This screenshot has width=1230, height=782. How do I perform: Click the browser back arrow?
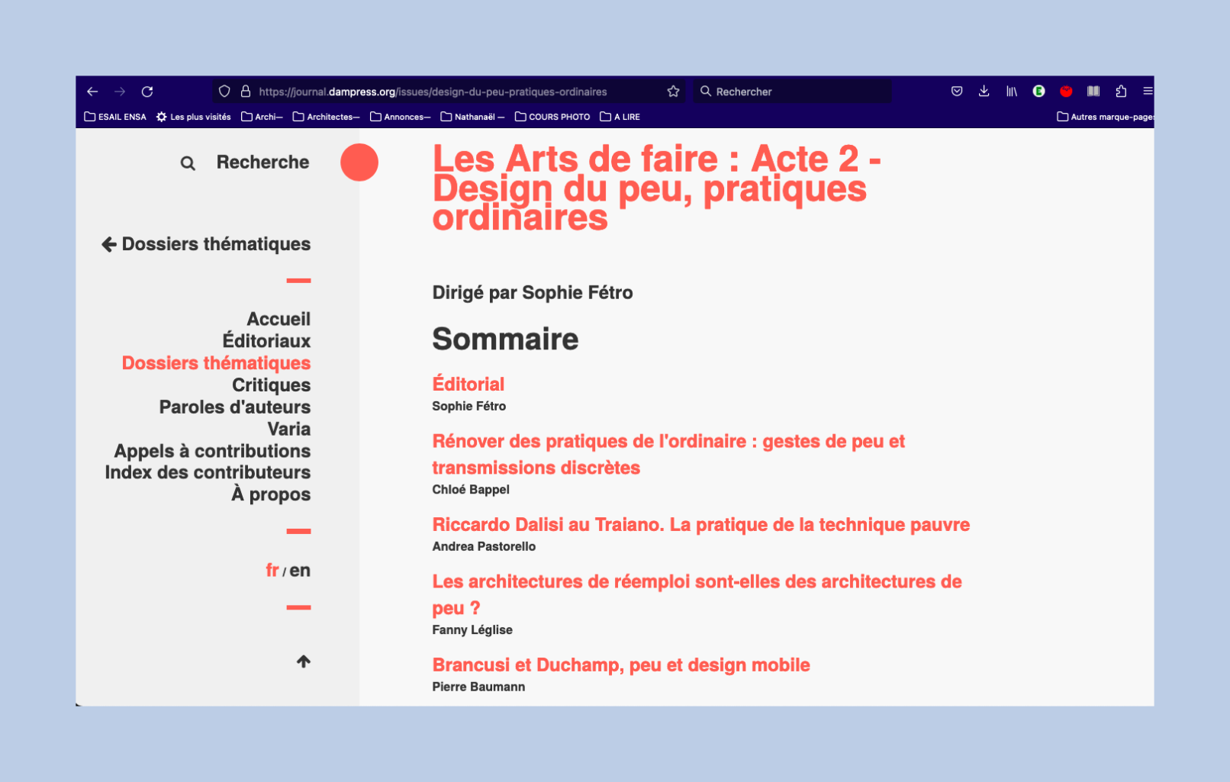(92, 92)
